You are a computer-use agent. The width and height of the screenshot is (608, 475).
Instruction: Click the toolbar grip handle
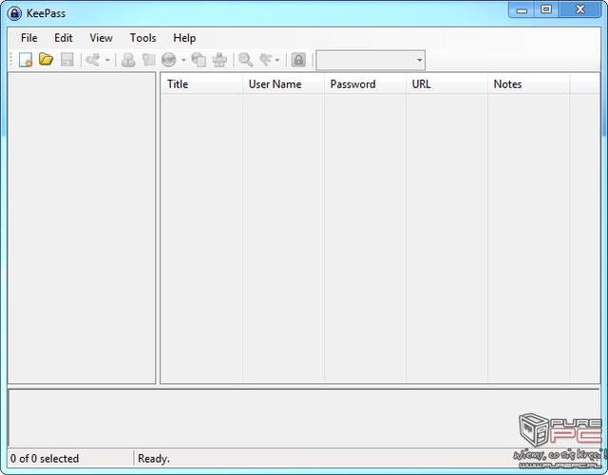(10, 60)
